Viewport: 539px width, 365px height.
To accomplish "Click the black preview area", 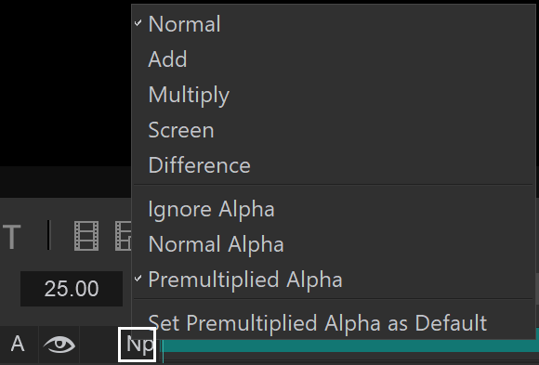I will pyautogui.click(x=65, y=83).
